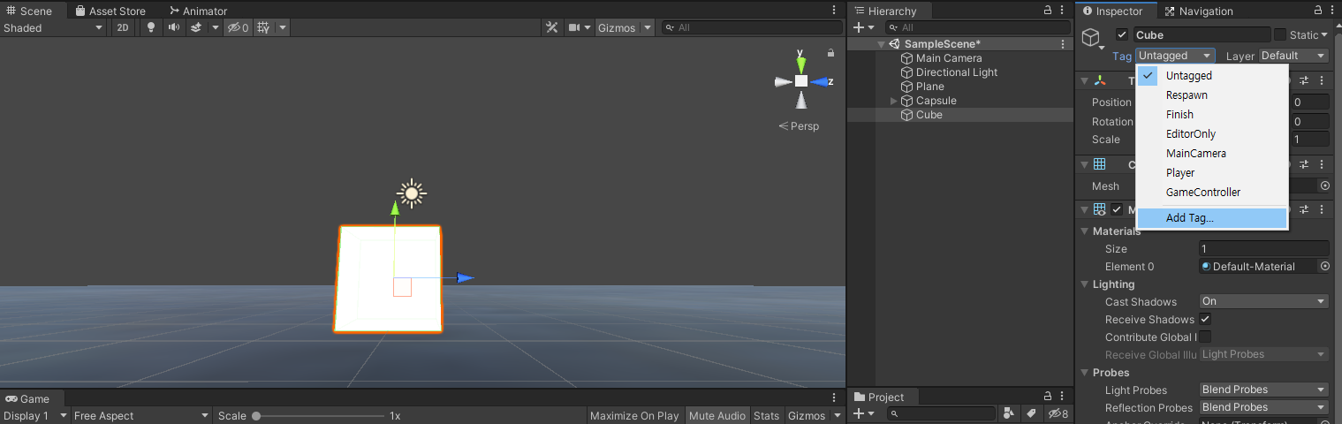
Task: Toggle scene lighting bulb icon
Action: point(150,27)
